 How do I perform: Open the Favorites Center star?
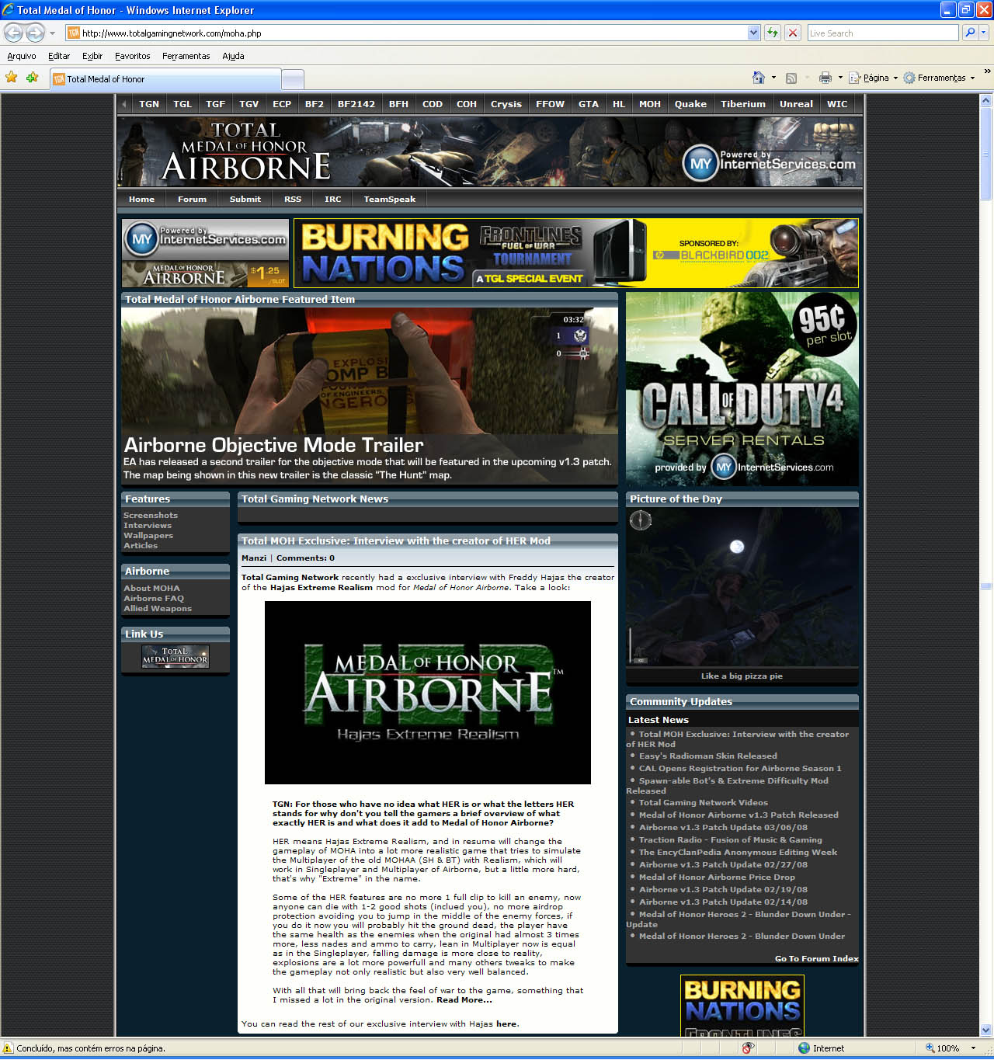pos(12,78)
